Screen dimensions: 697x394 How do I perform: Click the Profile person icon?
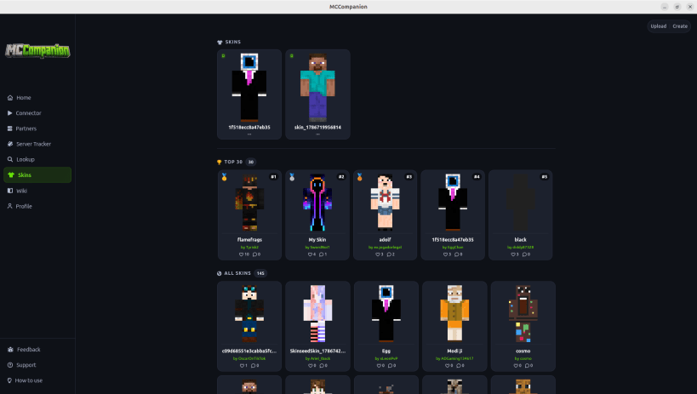tap(9, 206)
